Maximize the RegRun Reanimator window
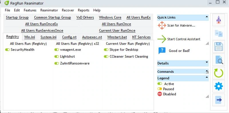 click(x=218, y=2)
